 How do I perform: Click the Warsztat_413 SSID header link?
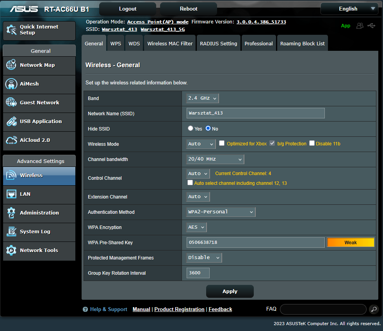pyautogui.click(x=119, y=29)
